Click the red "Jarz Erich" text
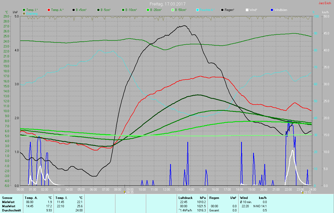The height and width of the screenshot is (213, 334). coord(325,3)
